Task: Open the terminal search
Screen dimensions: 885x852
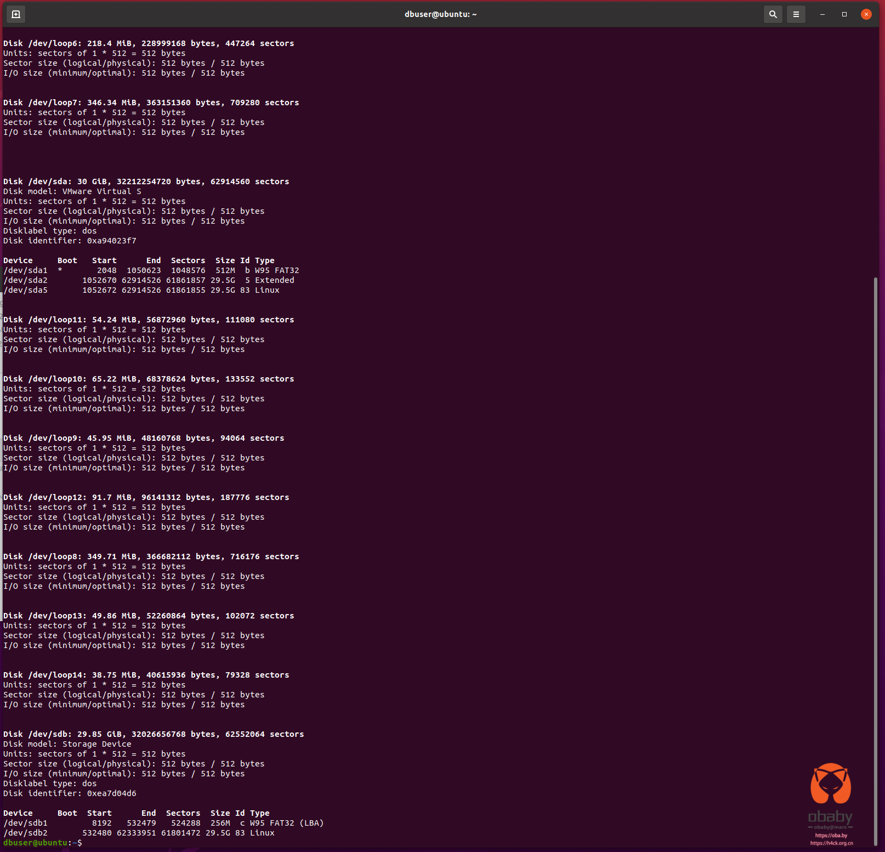Action: point(773,14)
